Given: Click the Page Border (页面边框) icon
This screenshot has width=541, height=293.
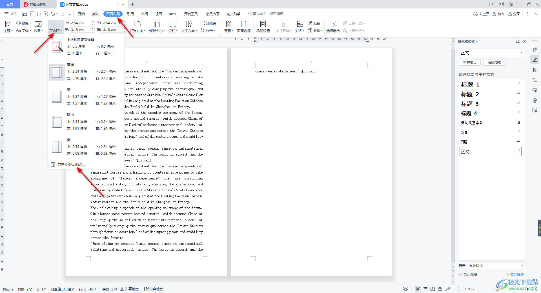Looking at the screenshot, I should [244, 26].
